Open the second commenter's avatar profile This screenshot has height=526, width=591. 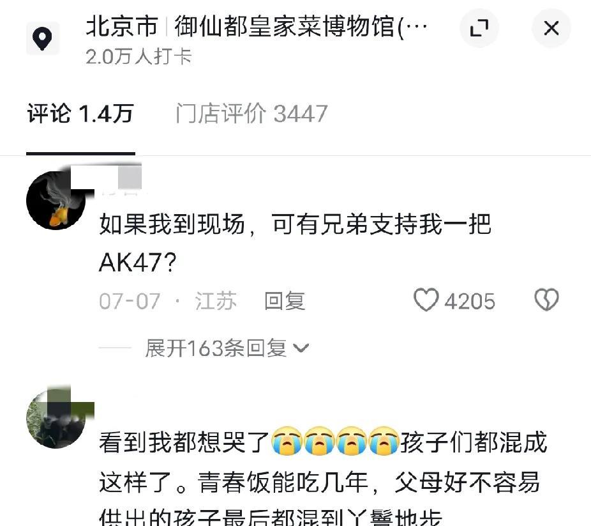(56, 419)
